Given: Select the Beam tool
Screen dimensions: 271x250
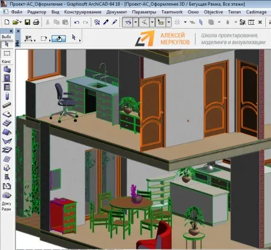Looking at the screenshot, I should (x=7, y=105).
